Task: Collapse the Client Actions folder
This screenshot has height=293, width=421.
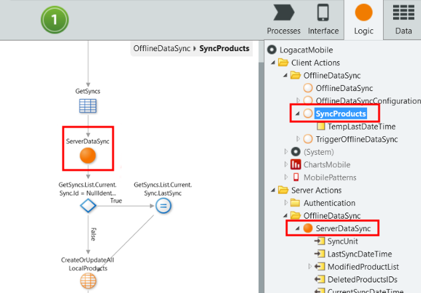Action: 273,62
